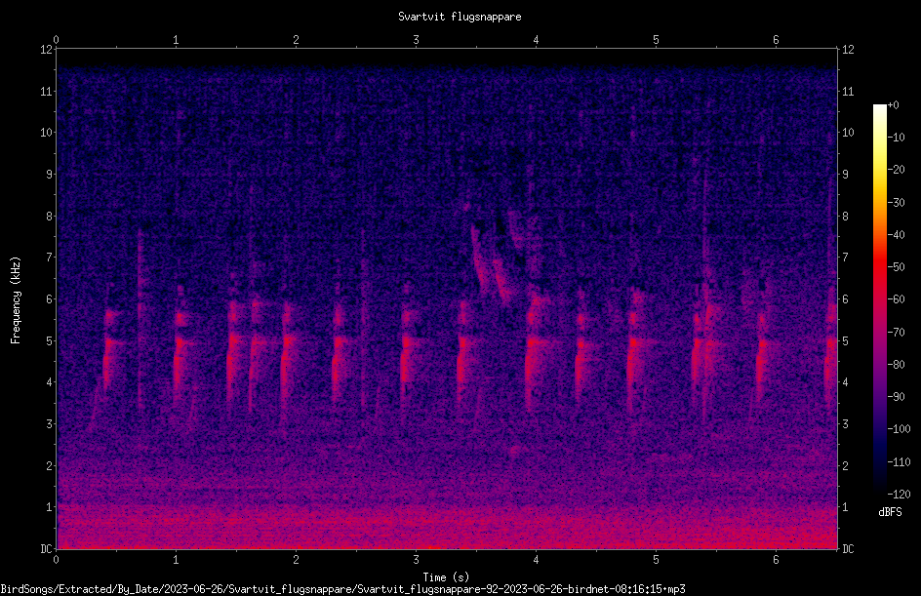Viewport: 921px width, 596px height.
Task: Select the "-100" color scale label
Action: coord(899,429)
